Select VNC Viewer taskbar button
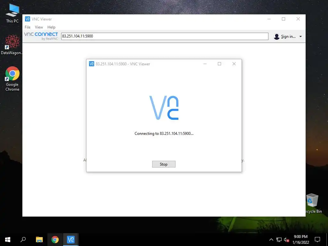Image resolution: width=328 pixels, height=246 pixels. click(x=71, y=240)
